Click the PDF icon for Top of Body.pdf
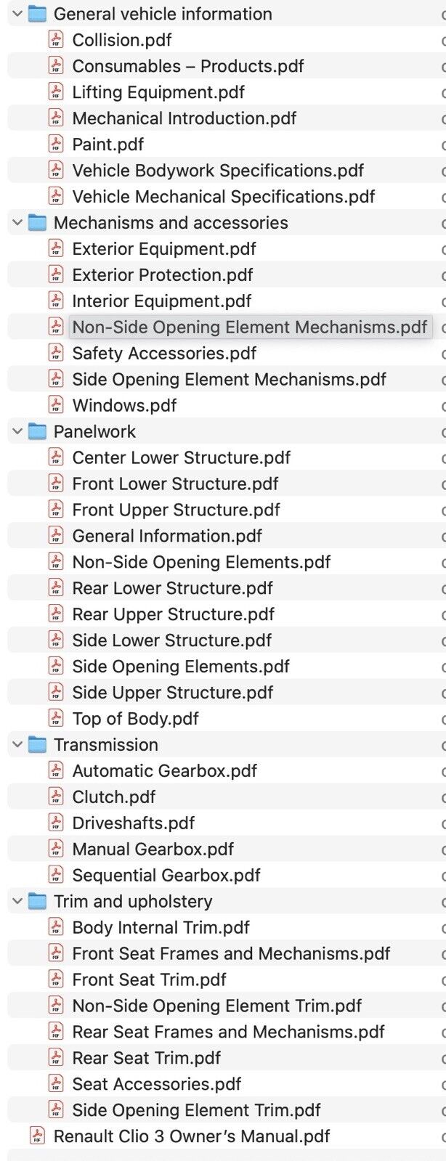This screenshot has height=1161, width=446. click(56, 718)
